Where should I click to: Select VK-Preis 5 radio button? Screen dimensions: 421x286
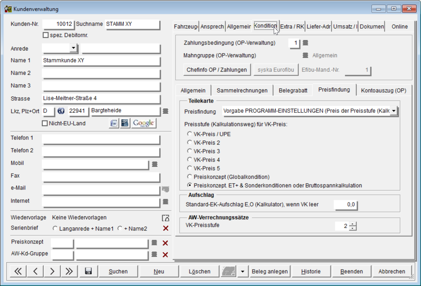(x=190, y=168)
